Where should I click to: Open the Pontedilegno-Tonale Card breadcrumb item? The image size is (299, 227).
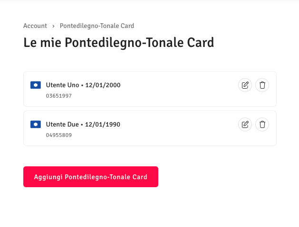pos(97,26)
